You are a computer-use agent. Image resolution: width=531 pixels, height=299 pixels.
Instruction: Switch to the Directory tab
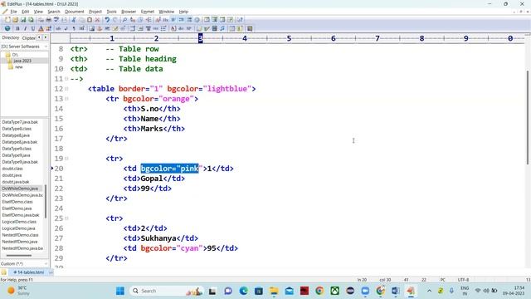pyautogui.click(x=11, y=38)
